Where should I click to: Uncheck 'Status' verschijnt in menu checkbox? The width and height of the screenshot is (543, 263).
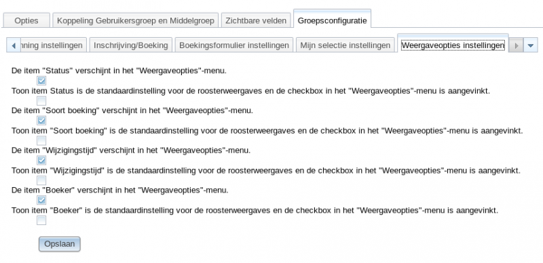(41, 81)
